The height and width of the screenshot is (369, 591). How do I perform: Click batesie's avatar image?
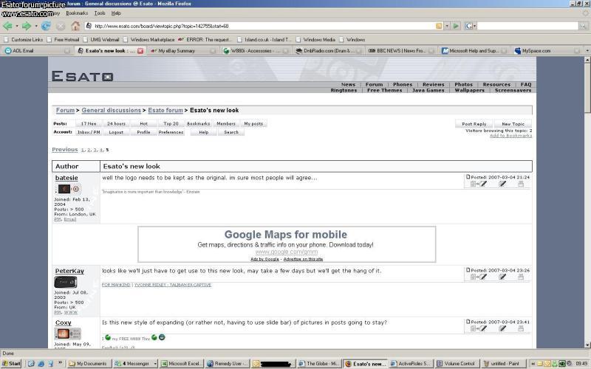coord(68,189)
